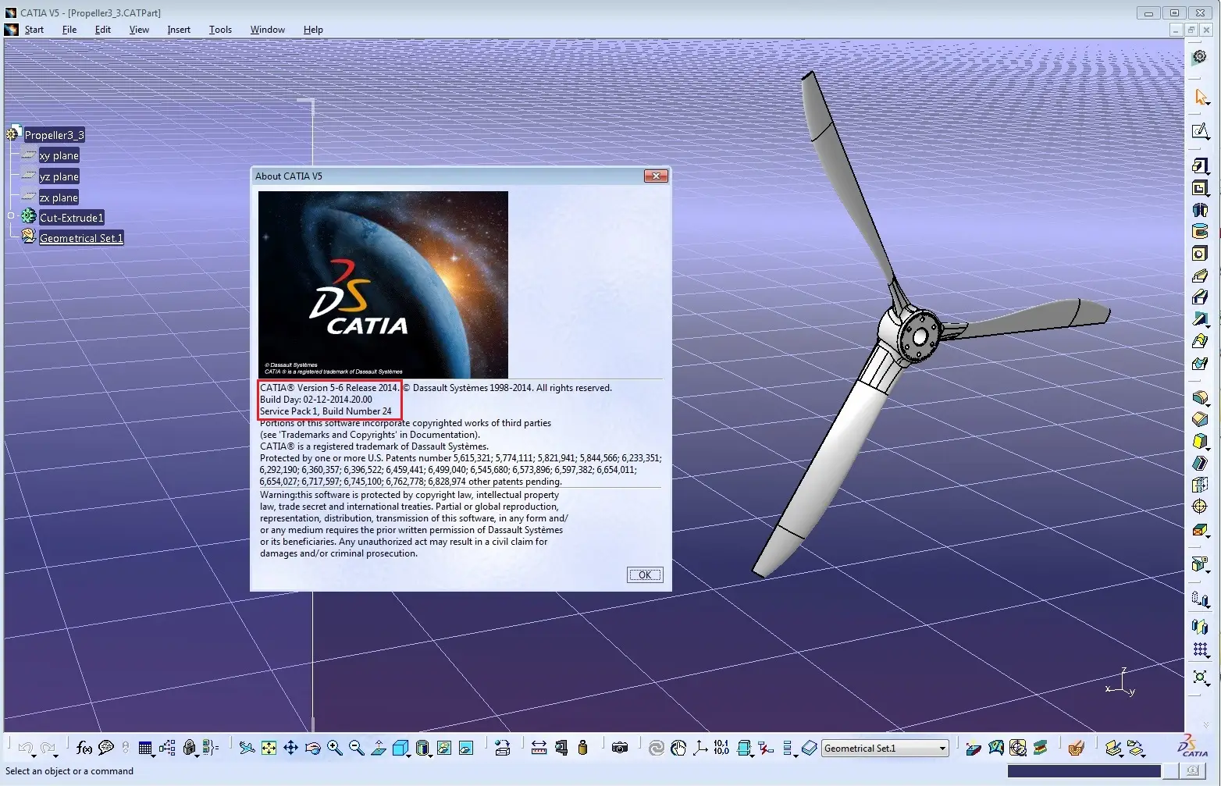Click the compass axis at bottom right
This screenshot has width=1221, height=786.
coord(1121,682)
